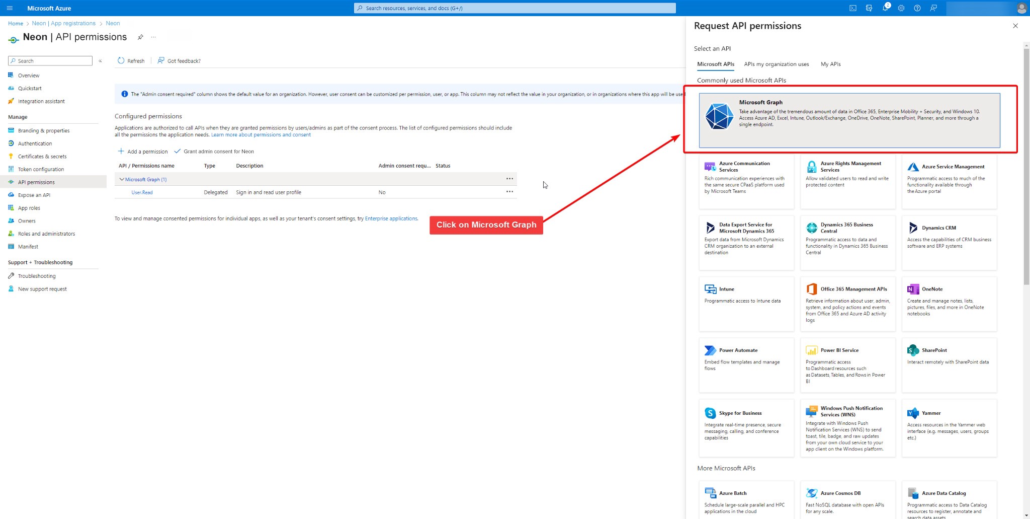Open the Enterprise applications link
The height and width of the screenshot is (519, 1030).
(391, 218)
